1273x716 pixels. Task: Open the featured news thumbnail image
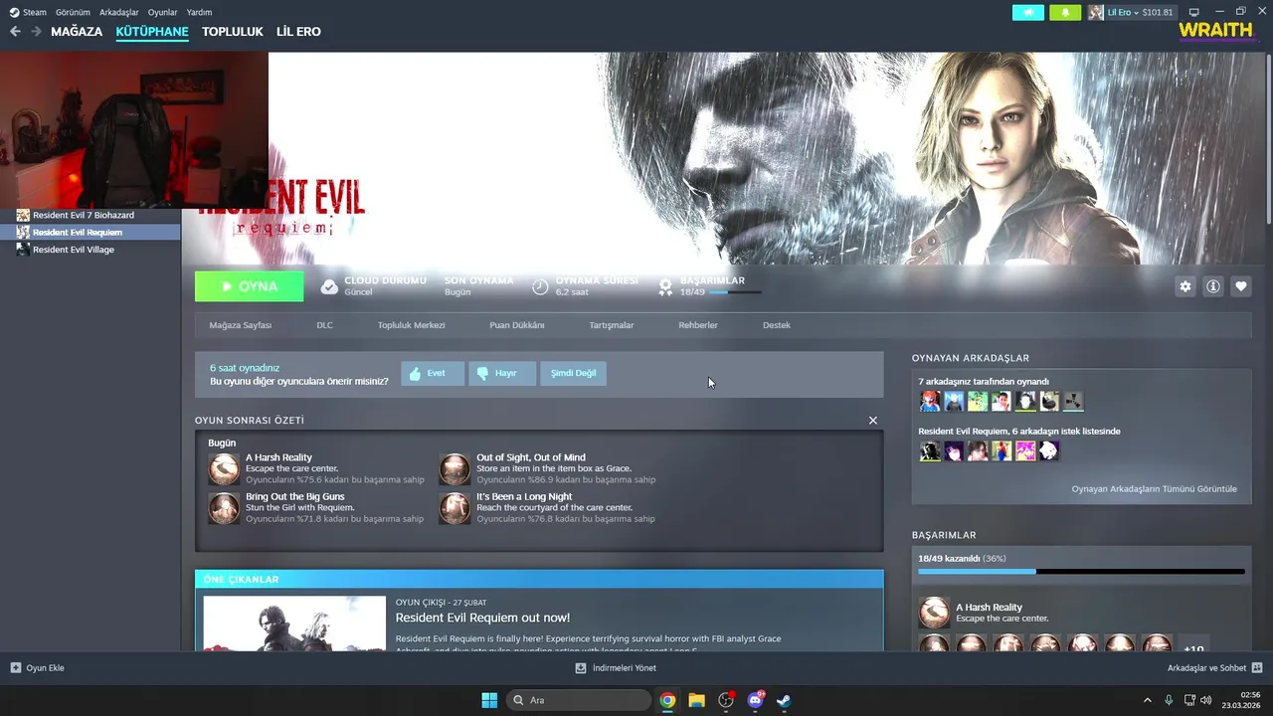294,624
